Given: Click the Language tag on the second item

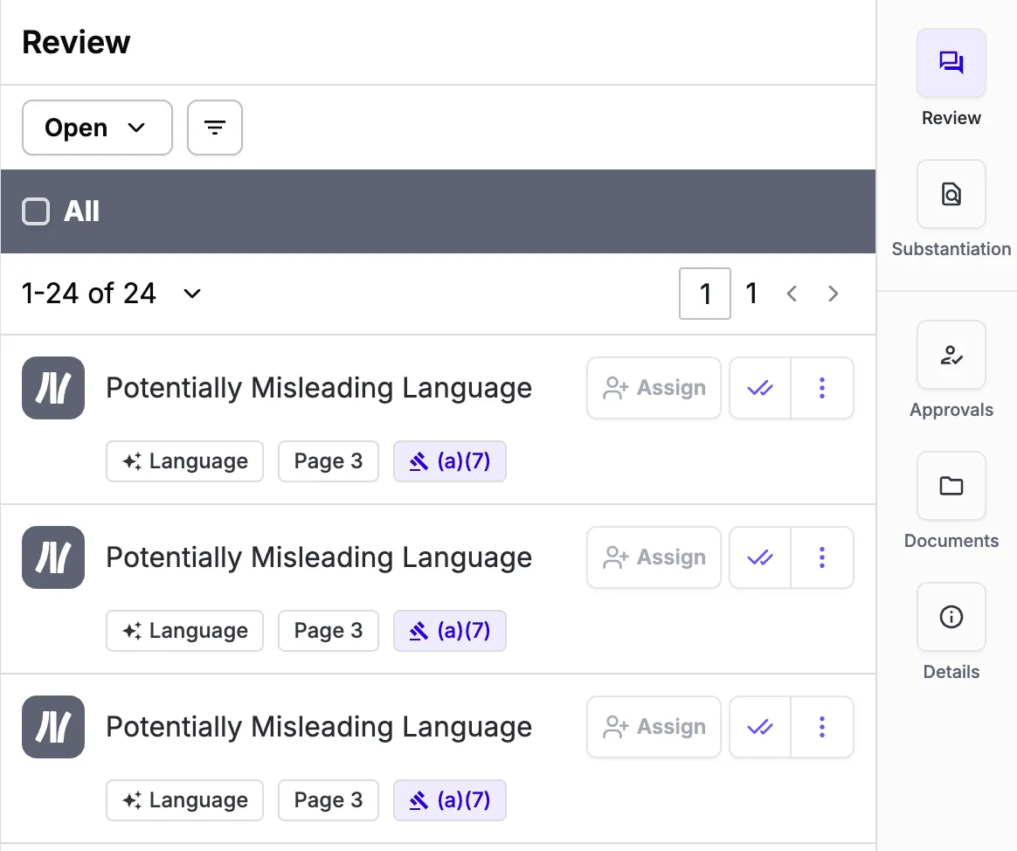Looking at the screenshot, I should point(185,631).
